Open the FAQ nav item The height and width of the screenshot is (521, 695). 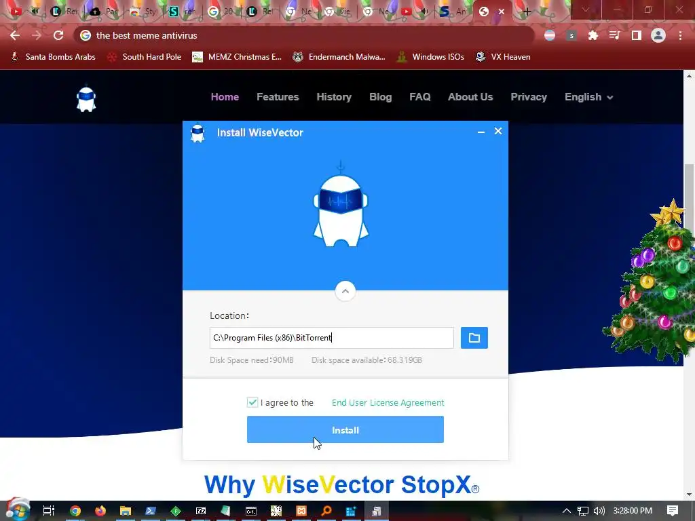[419, 96]
